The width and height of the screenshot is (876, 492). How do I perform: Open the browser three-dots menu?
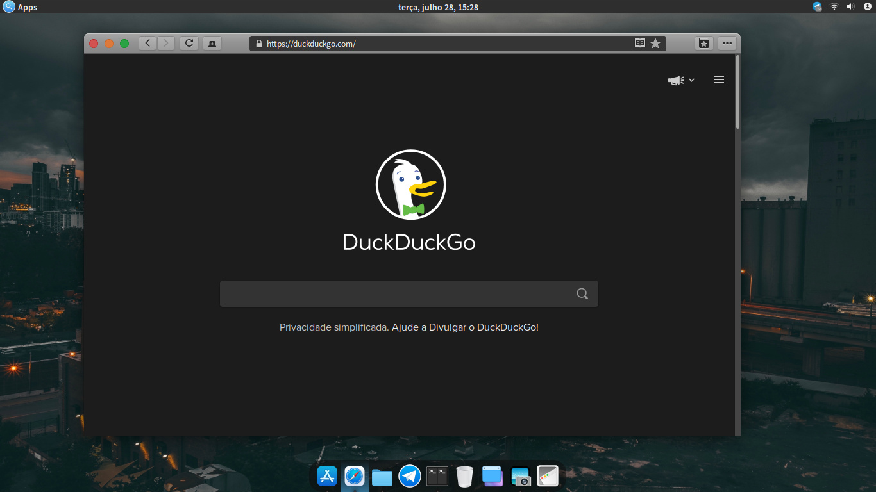click(727, 43)
